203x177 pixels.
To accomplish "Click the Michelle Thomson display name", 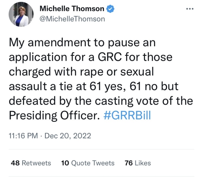I will pos(72,9).
